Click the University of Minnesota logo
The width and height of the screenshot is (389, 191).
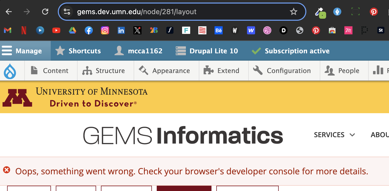click(x=75, y=97)
